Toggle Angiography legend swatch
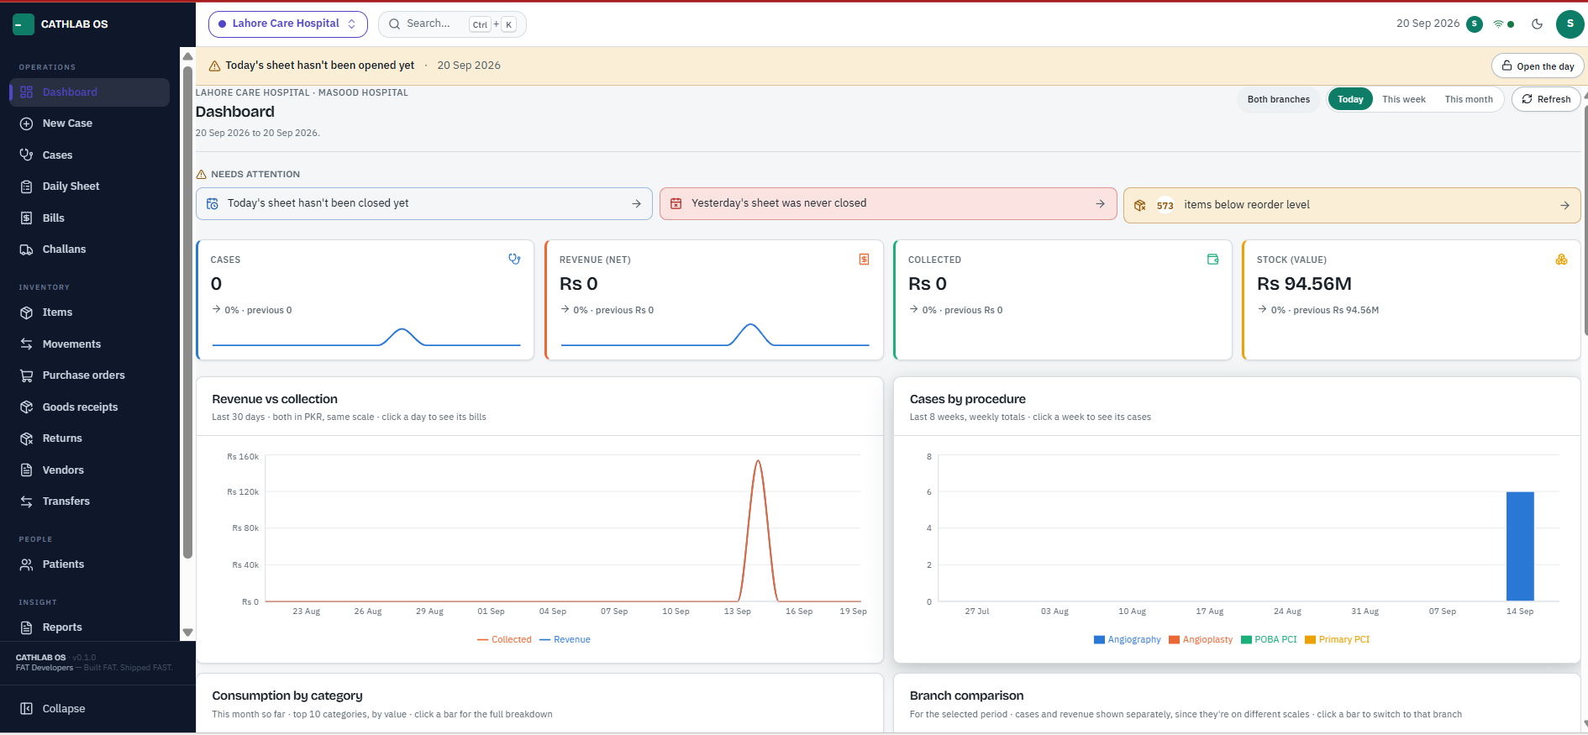The height and width of the screenshot is (735, 1588). pyautogui.click(x=1099, y=640)
